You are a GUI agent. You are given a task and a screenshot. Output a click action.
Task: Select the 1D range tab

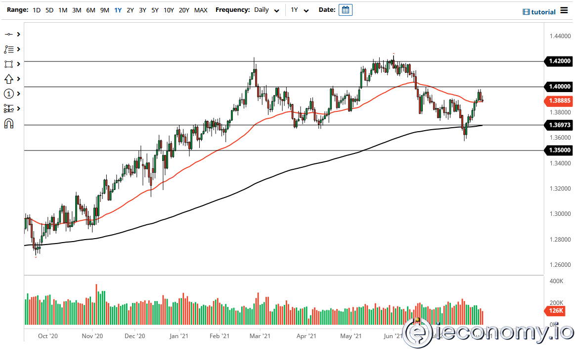point(36,10)
